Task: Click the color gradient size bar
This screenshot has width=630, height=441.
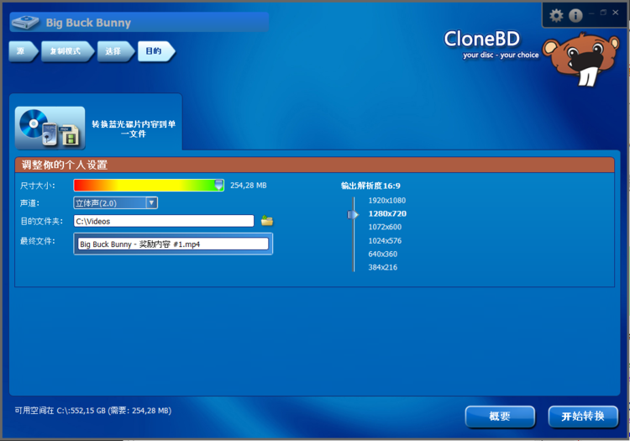Action: pyautogui.click(x=149, y=185)
